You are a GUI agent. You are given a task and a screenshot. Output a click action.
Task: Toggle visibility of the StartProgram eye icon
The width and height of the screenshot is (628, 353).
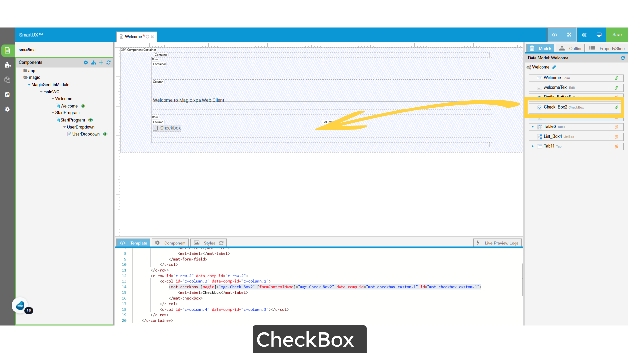(91, 120)
